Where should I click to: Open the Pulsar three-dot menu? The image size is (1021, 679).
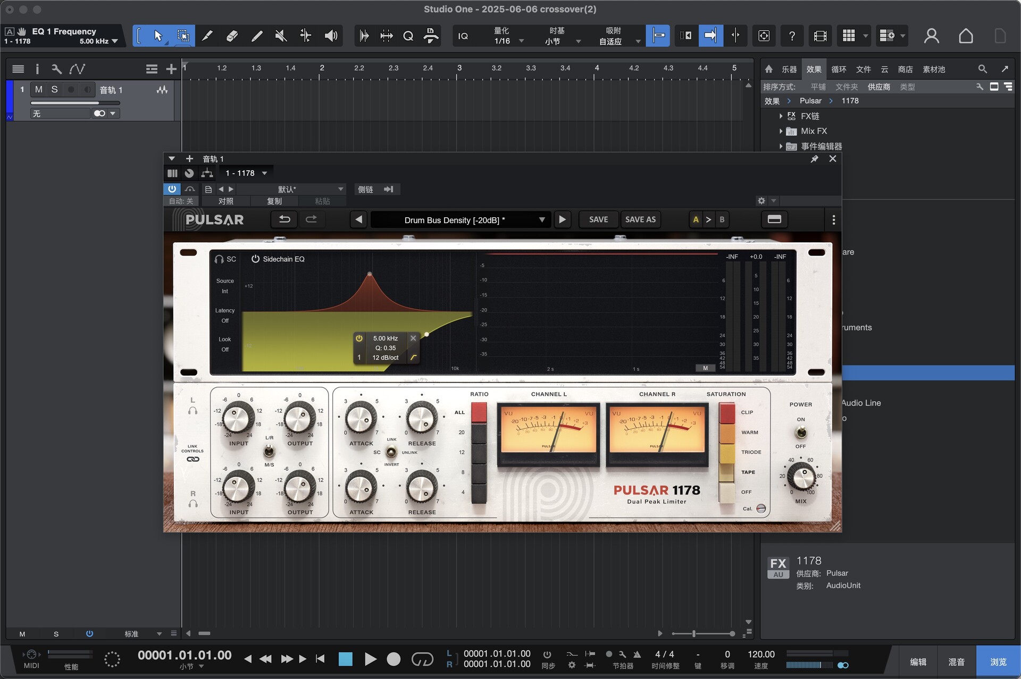[833, 219]
